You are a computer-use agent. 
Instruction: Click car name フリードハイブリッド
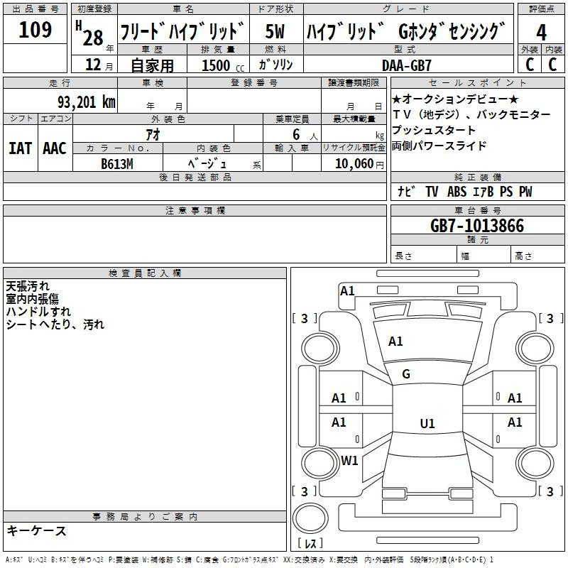point(182,31)
